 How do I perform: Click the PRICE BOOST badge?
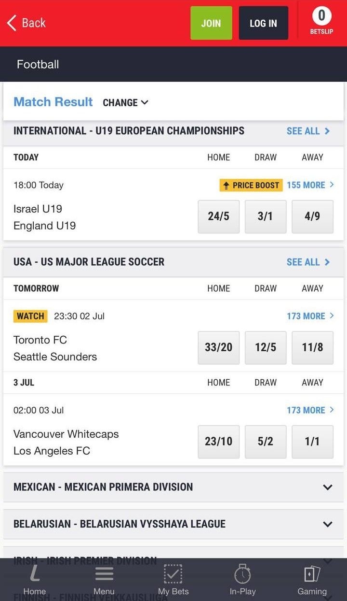coord(251,185)
